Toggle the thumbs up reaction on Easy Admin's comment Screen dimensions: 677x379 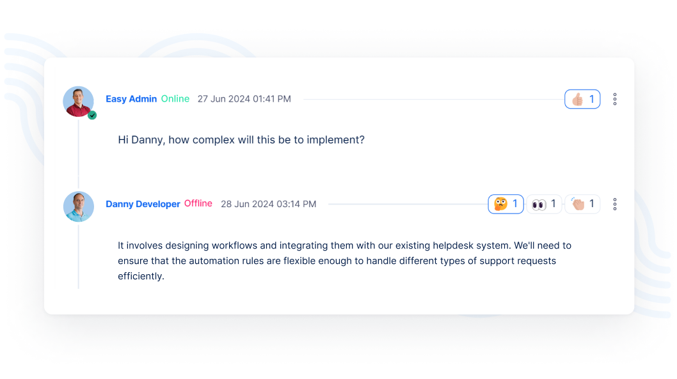(x=582, y=99)
